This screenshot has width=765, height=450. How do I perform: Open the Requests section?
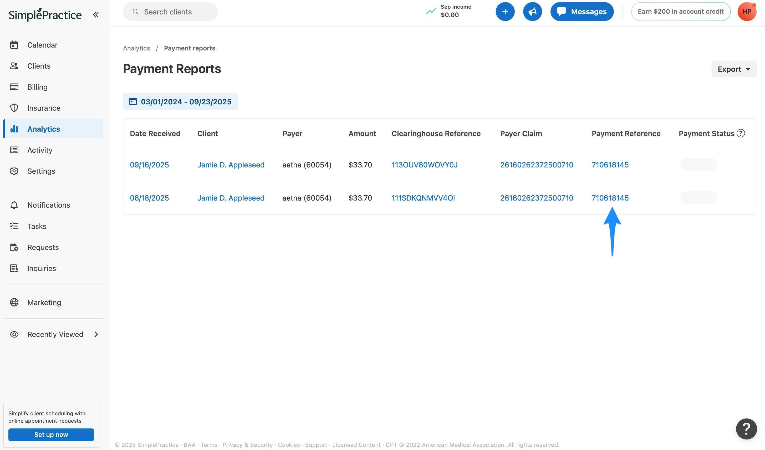coord(43,247)
